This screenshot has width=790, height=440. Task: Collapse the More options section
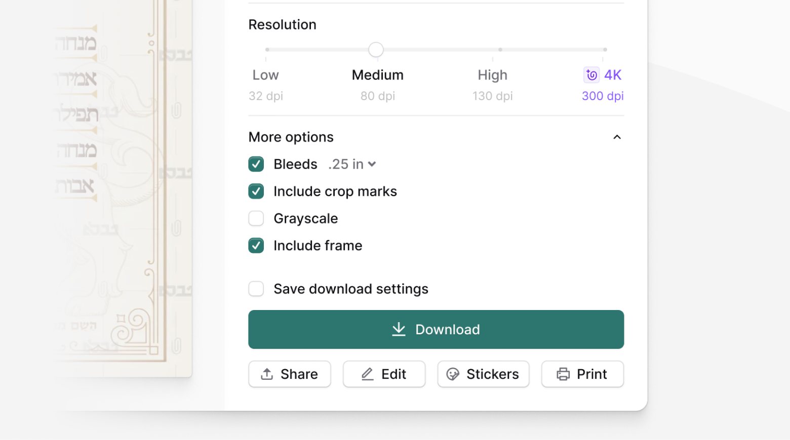click(x=617, y=137)
